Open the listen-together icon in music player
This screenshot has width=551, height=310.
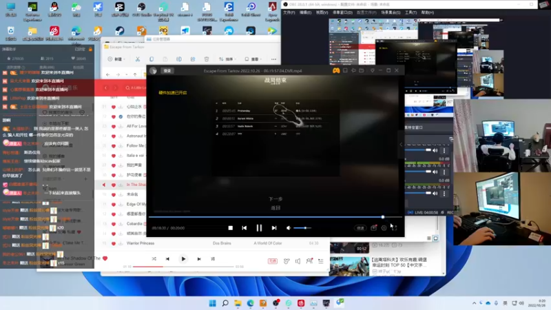pyautogui.click(x=309, y=260)
